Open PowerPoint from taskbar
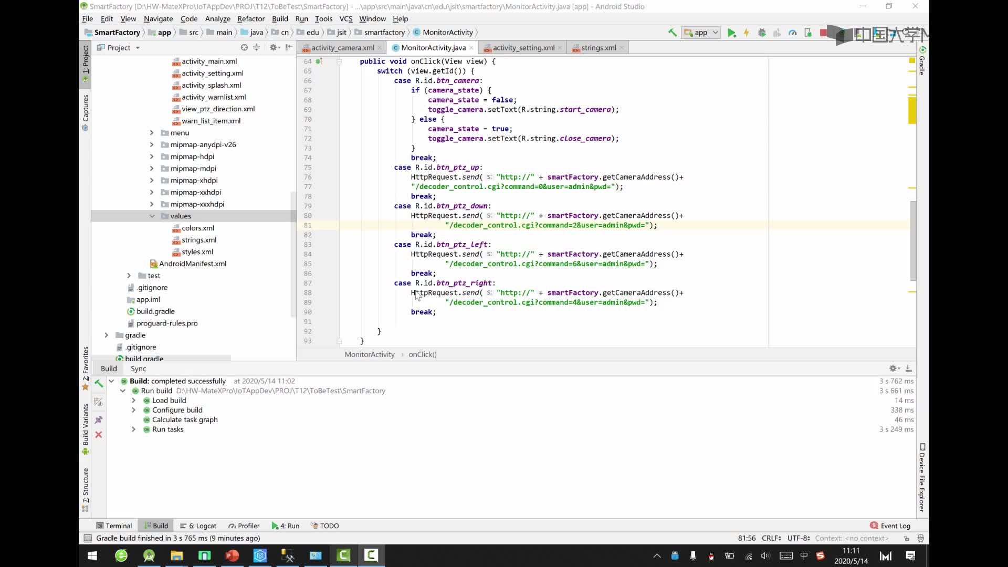Screen dimensions: 1008x567 pos(232,555)
